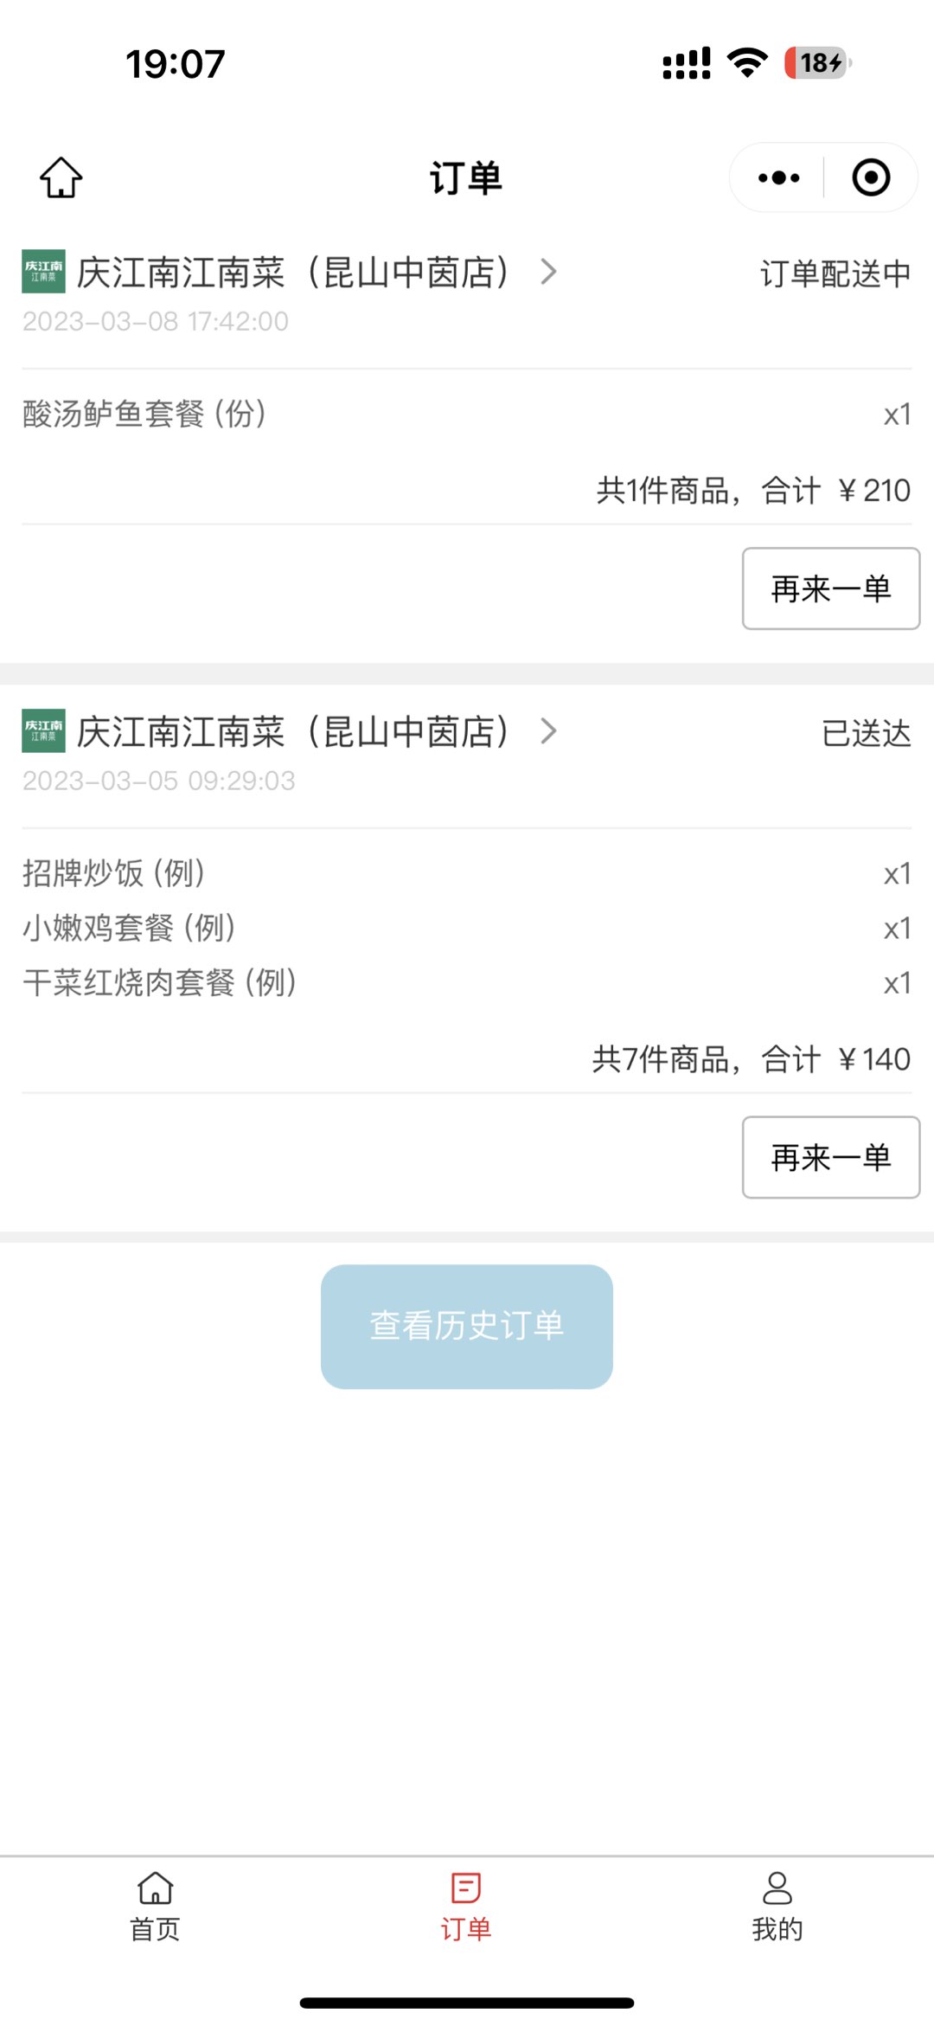The width and height of the screenshot is (934, 2026).
Task: Expand store arrow on delivered order
Action: tap(548, 731)
